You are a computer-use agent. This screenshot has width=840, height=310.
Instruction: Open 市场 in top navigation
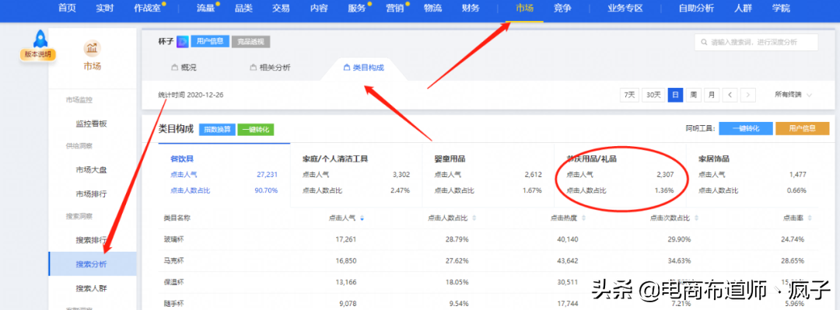click(x=524, y=8)
